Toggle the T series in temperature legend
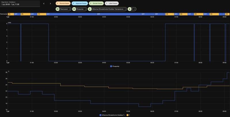The image size is (230, 117). point(128,115)
